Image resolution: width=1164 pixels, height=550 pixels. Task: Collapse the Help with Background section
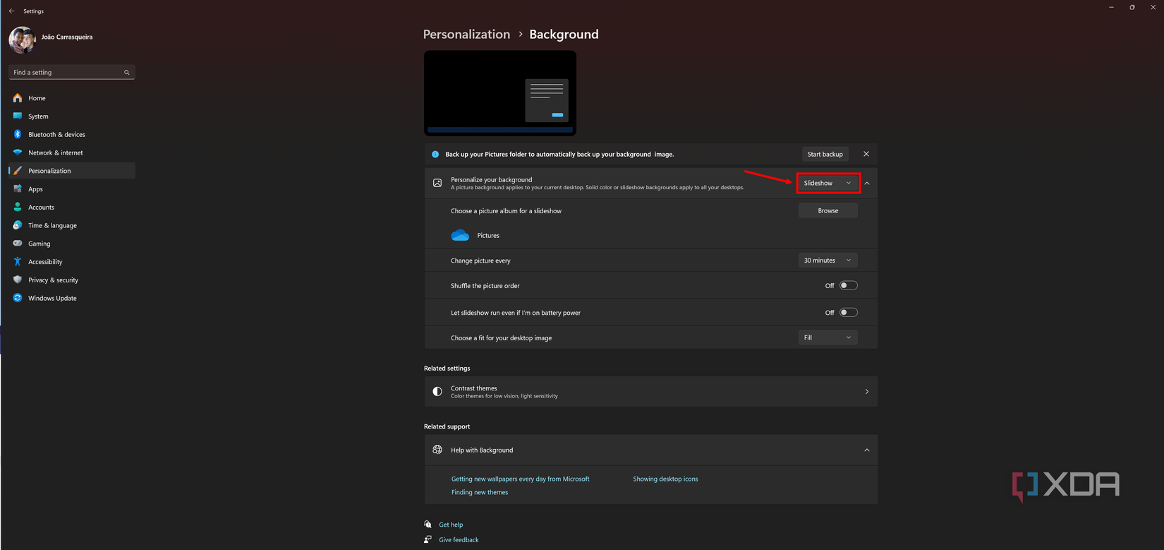tap(866, 450)
